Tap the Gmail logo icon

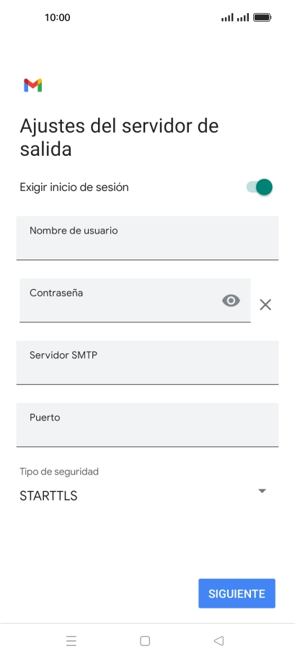click(x=32, y=85)
